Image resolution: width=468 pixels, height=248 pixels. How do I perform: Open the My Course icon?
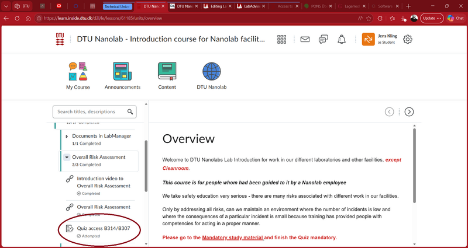[x=78, y=71]
